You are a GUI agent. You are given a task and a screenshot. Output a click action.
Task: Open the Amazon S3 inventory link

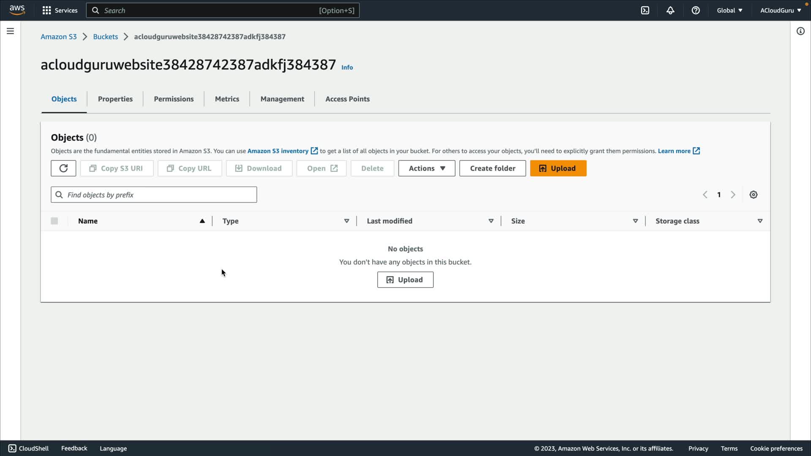click(x=278, y=151)
